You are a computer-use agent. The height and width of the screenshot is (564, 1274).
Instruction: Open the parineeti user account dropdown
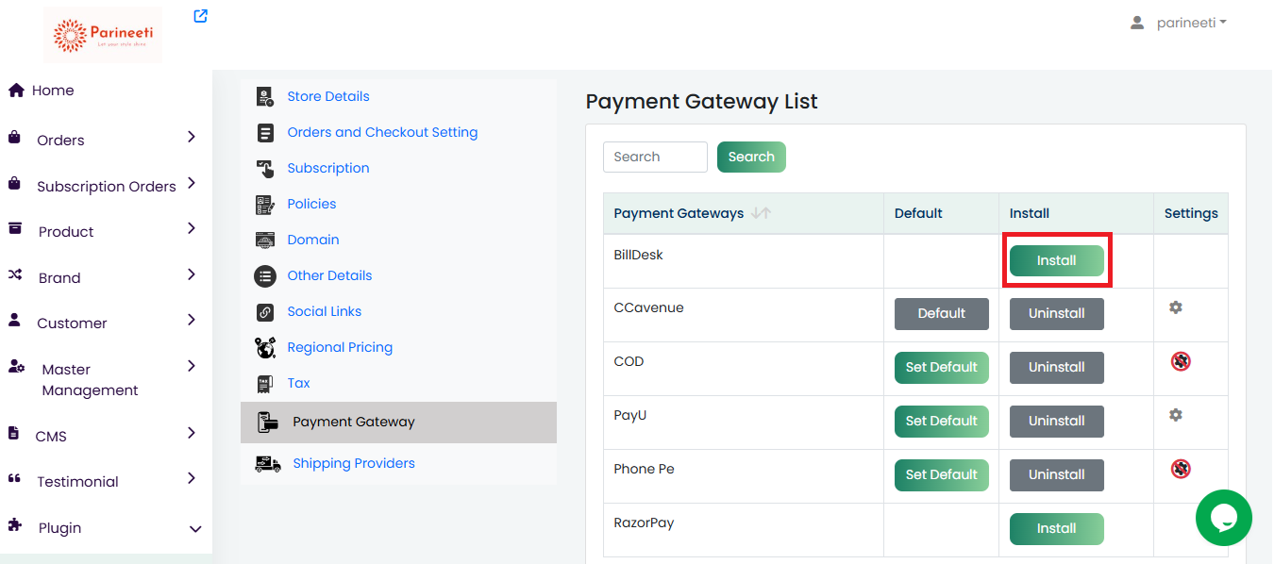click(1179, 23)
